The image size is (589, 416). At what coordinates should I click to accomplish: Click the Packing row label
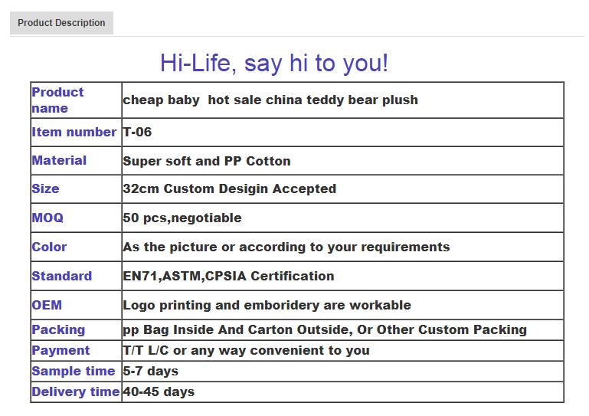pyautogui.click(x=58, y=329)
